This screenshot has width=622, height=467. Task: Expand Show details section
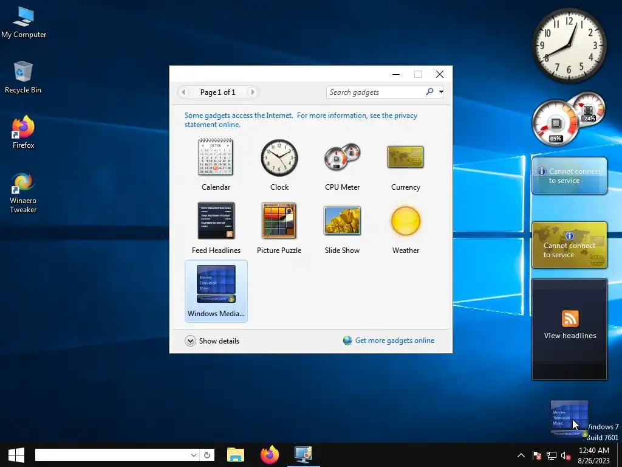click(x=212, y=341)
